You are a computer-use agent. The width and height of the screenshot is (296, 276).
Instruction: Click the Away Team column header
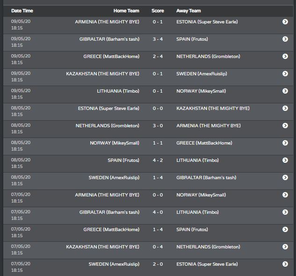pos(188,11)
